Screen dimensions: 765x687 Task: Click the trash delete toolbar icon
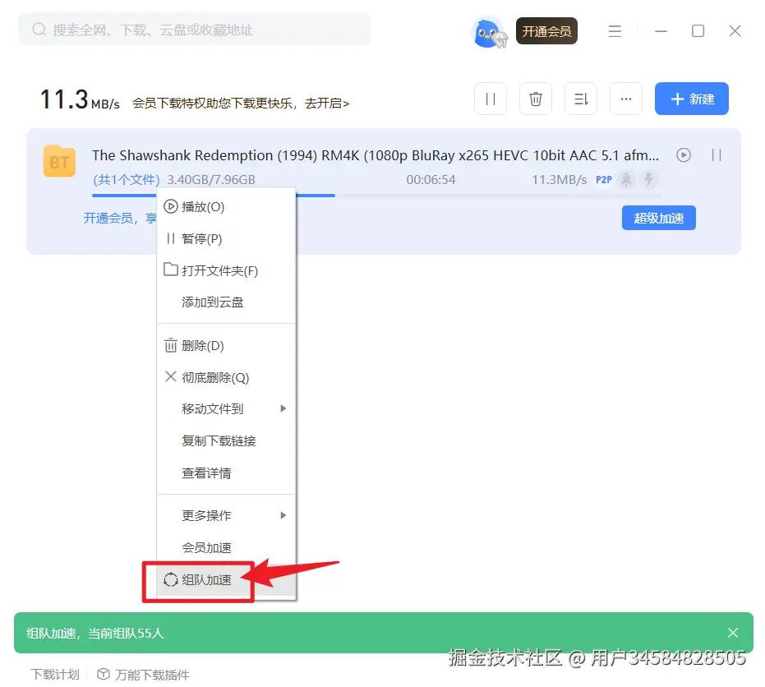[536, 99]
